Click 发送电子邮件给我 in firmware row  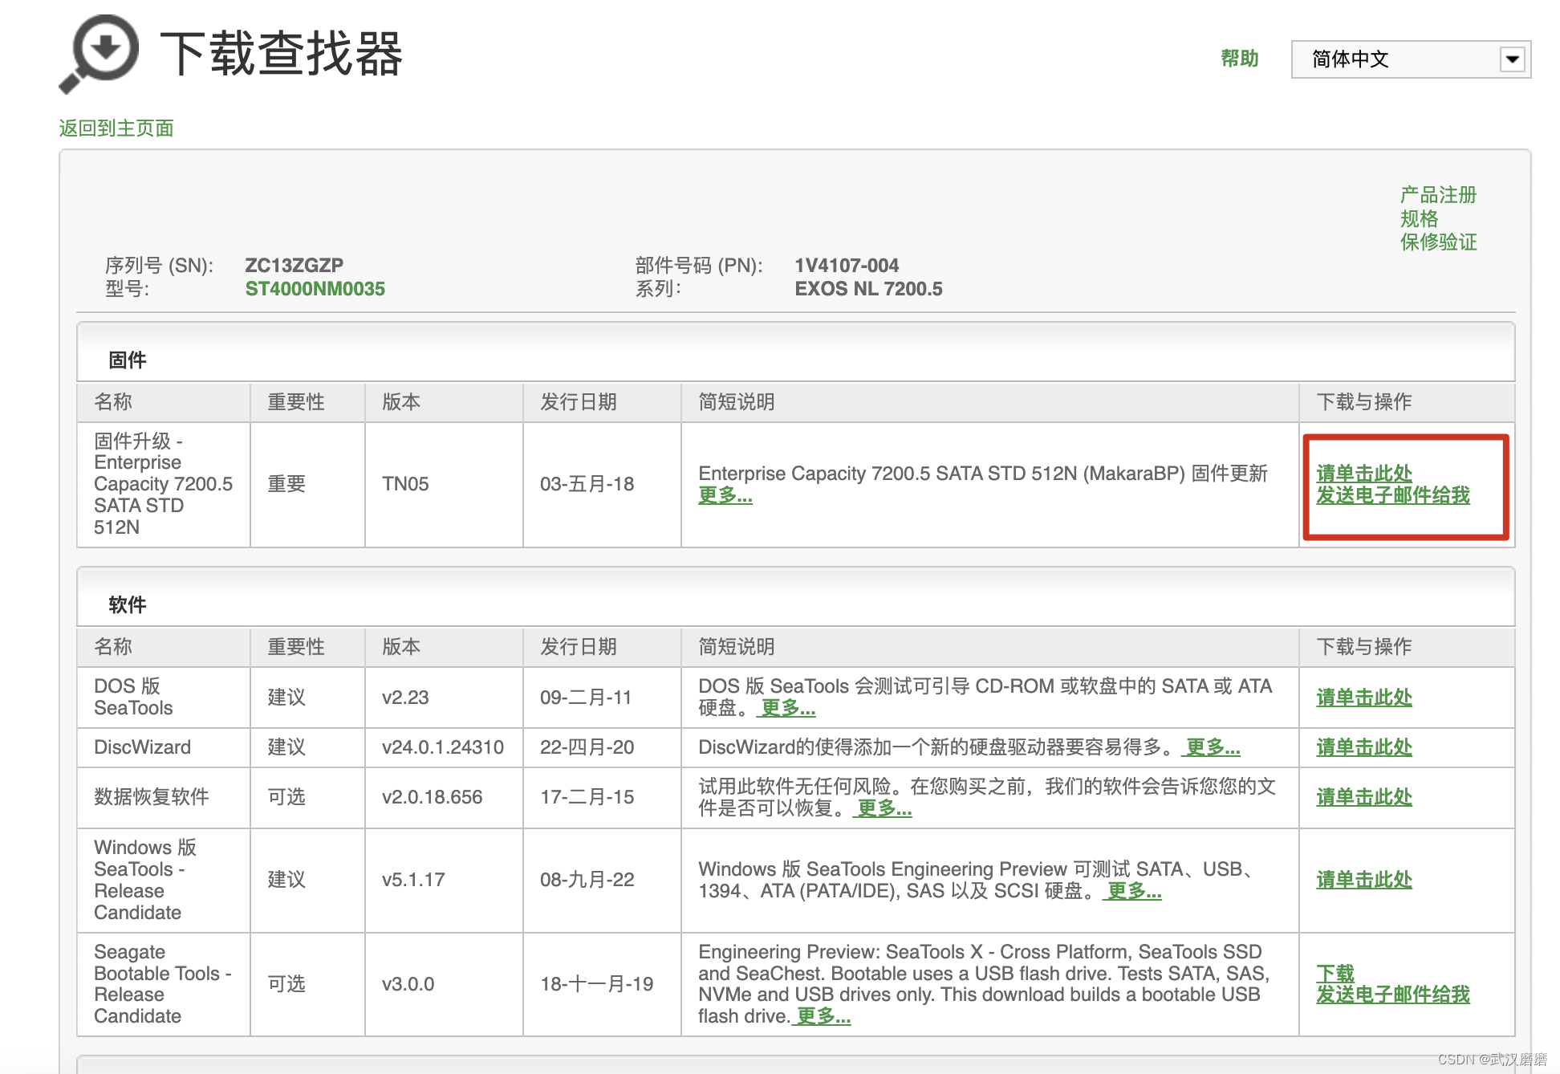1392,496
